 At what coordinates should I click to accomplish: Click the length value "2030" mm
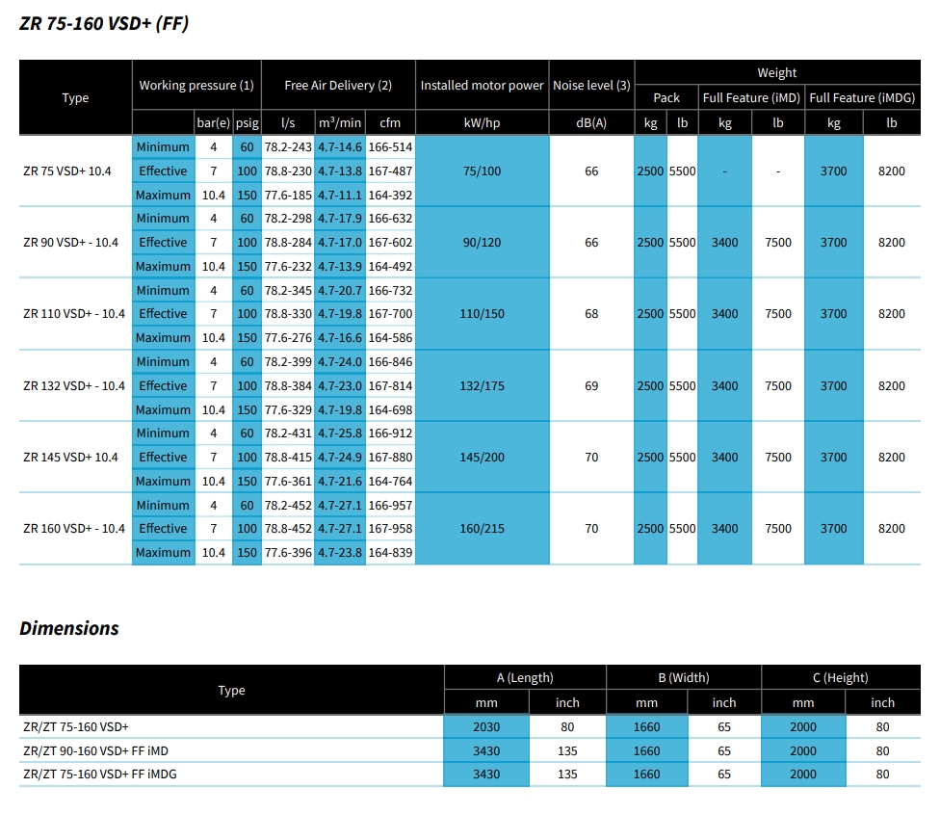click(486, 726)
